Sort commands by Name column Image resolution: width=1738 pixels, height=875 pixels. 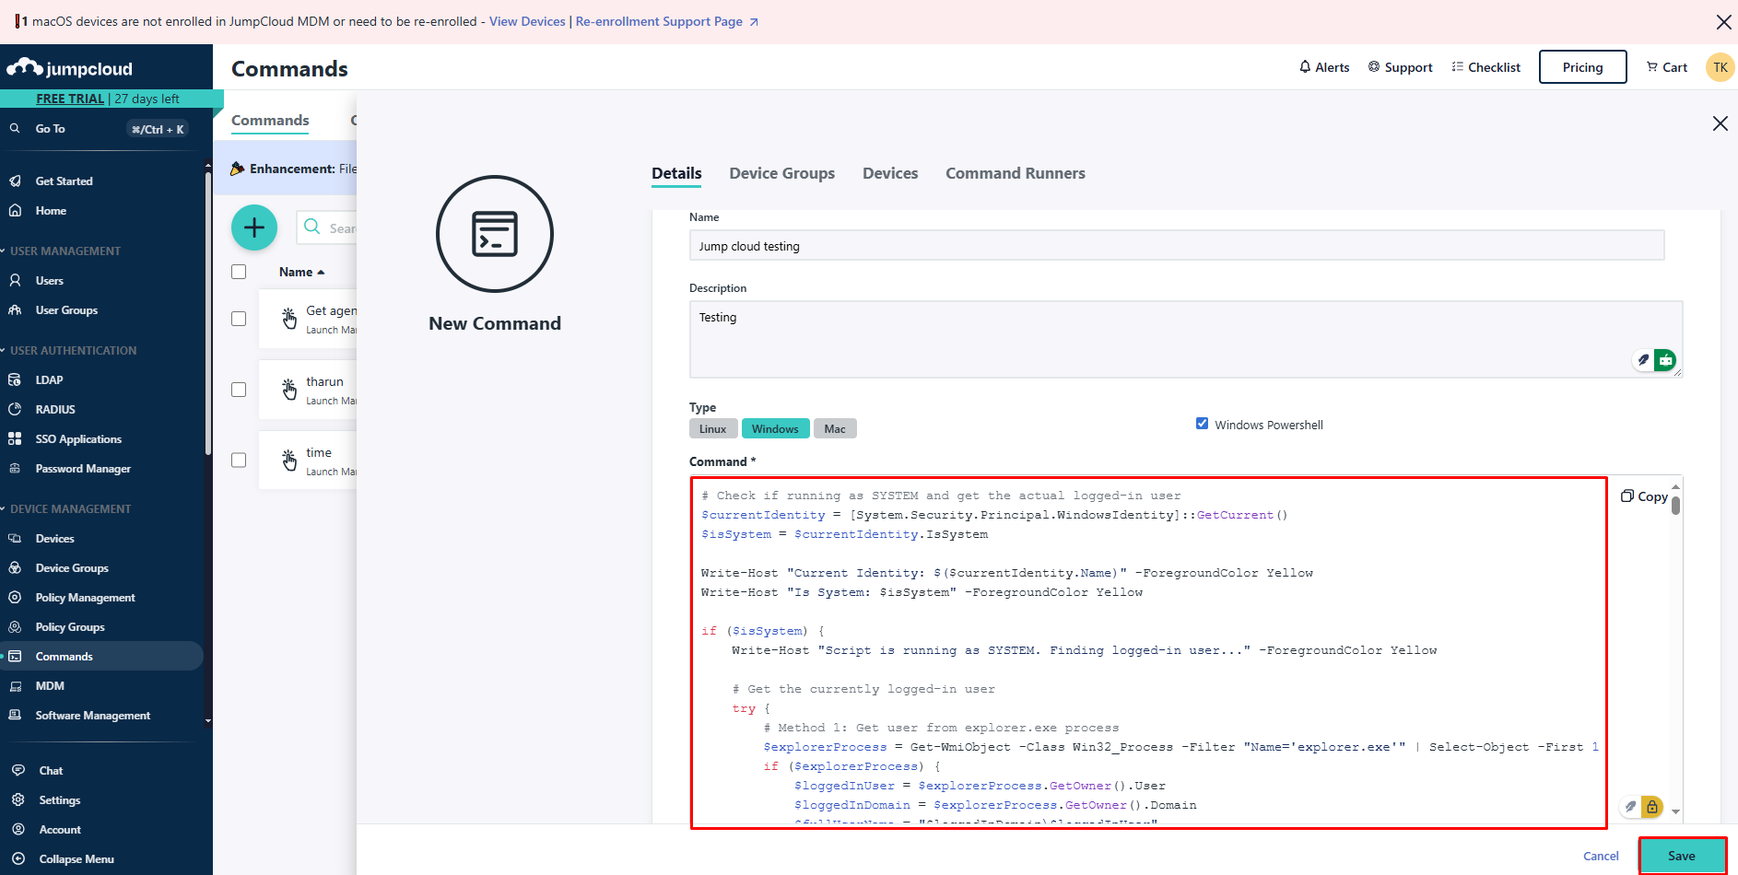(x=301, y=272)
